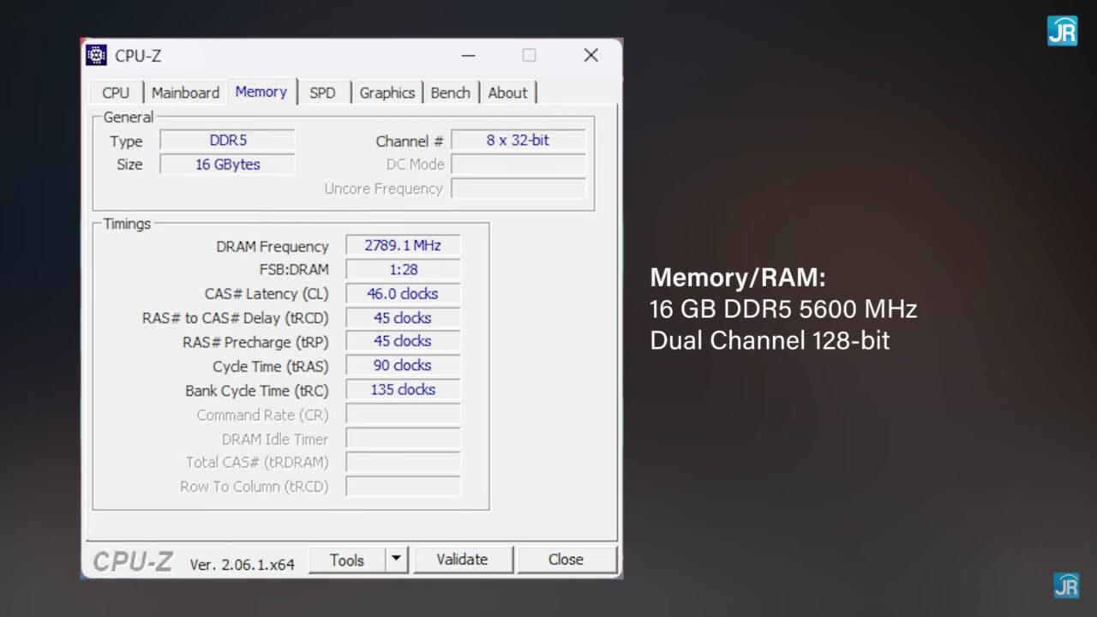Click the Close button at bottom
The width and height of the screenshot is (1097, 617).
tap(566, 560)
